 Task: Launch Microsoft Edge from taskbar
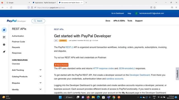[98, 97]
